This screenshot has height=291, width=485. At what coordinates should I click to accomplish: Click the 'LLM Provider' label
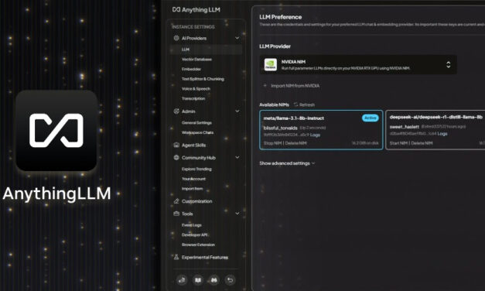[275, 46]
